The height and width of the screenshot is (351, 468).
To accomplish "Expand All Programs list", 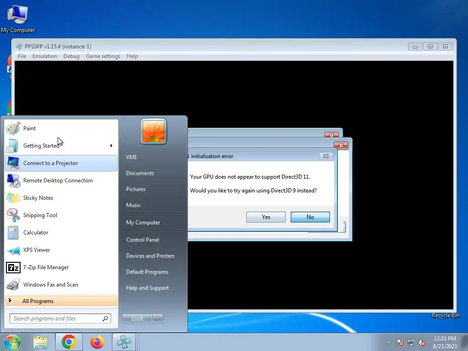I will pos(61,301).
